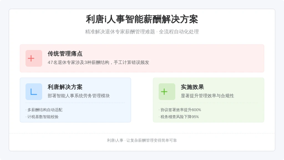Select the main title 利唐i人事智能薪酬解决方案
284x160 pixels.
point(142,19)
